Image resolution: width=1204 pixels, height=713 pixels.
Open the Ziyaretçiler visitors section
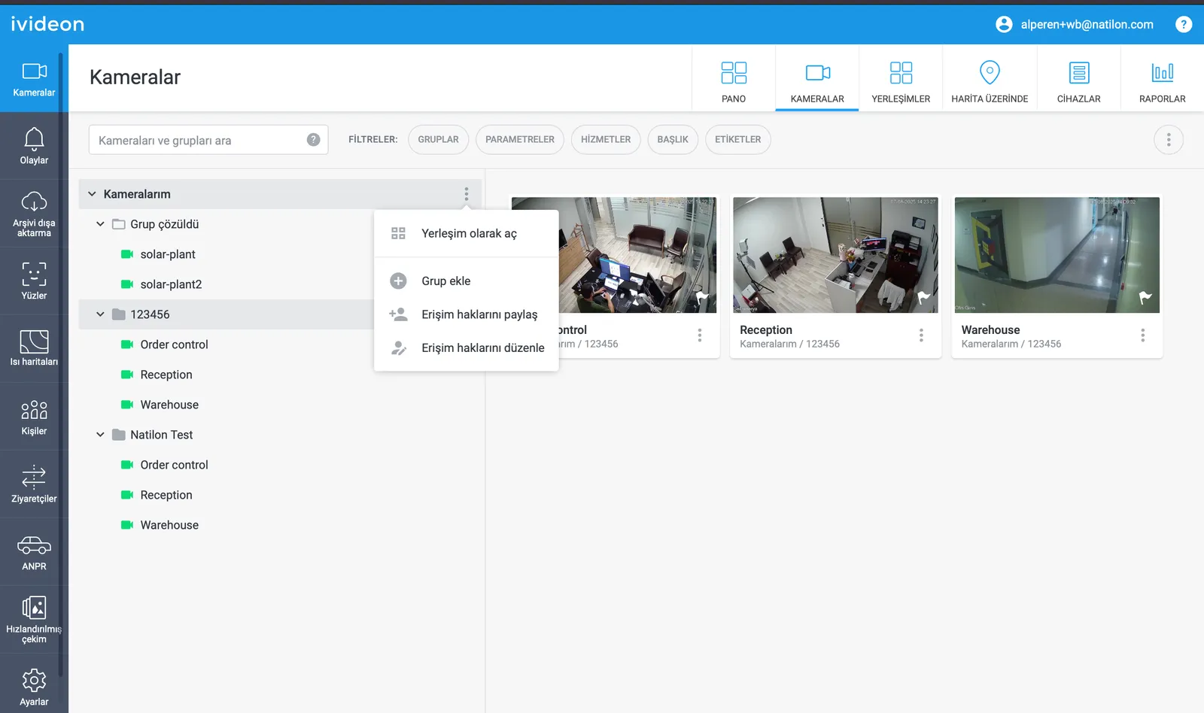click(x=34, y=484)
